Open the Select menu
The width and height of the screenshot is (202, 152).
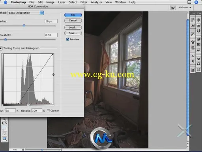[73, 2]
